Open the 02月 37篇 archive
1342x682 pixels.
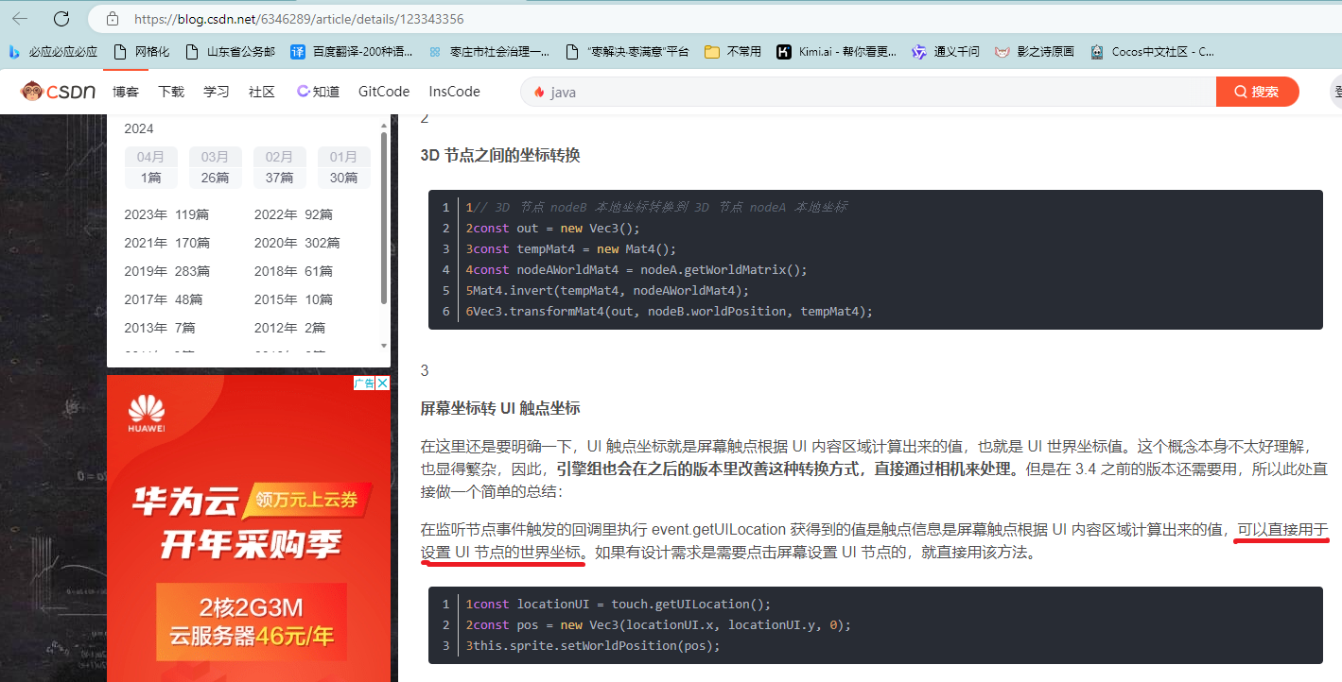point(280,167)
